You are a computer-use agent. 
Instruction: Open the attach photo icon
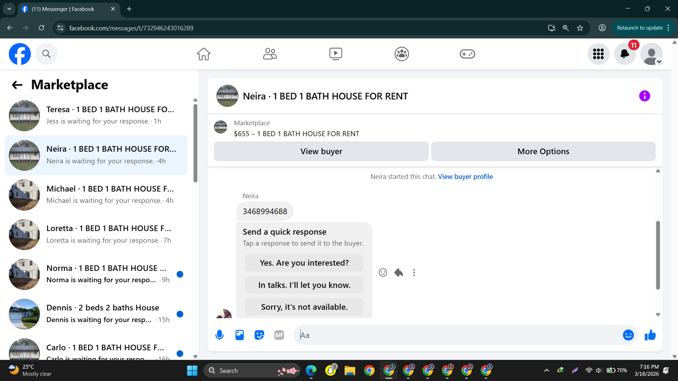click(239, 335)
